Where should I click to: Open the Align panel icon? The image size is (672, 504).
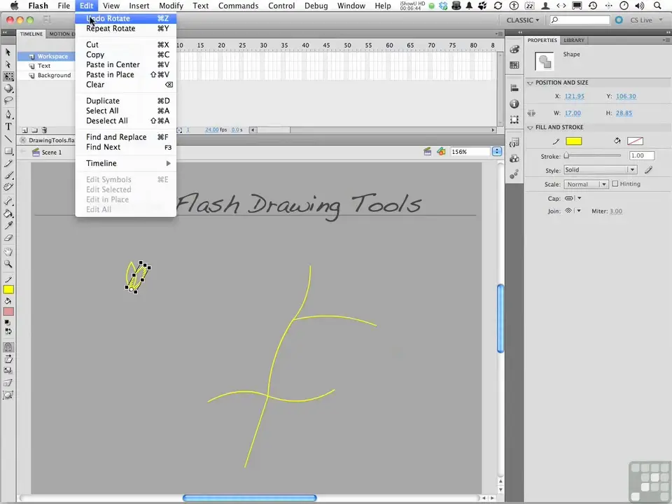[x=514, y=88]
